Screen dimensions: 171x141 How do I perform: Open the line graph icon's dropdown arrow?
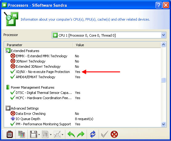click(62, 135)
